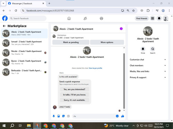Click Mark as pending button

71,42
